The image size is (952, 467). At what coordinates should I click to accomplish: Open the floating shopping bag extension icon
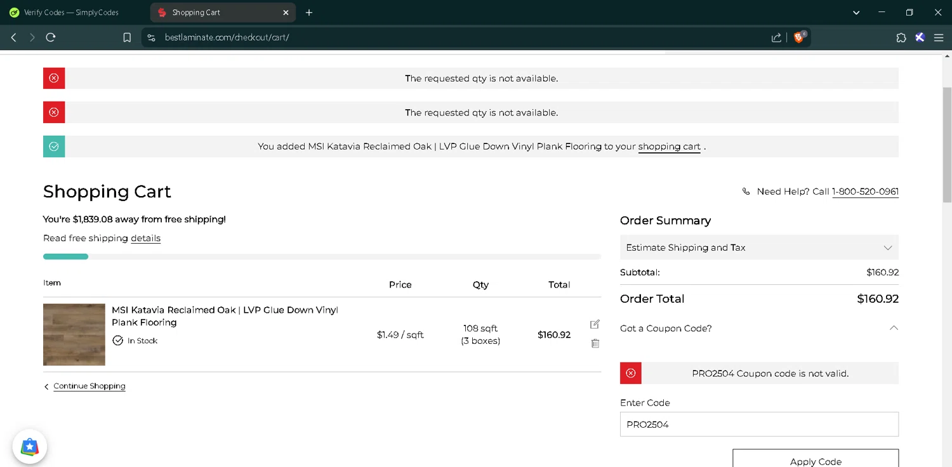pos(30,447)
